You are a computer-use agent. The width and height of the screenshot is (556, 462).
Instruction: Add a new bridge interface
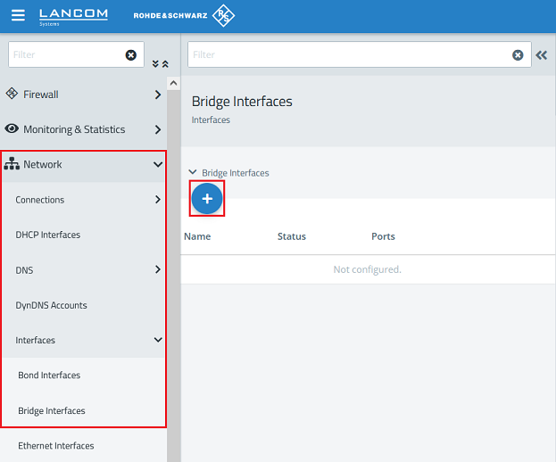tap(207, 199)
